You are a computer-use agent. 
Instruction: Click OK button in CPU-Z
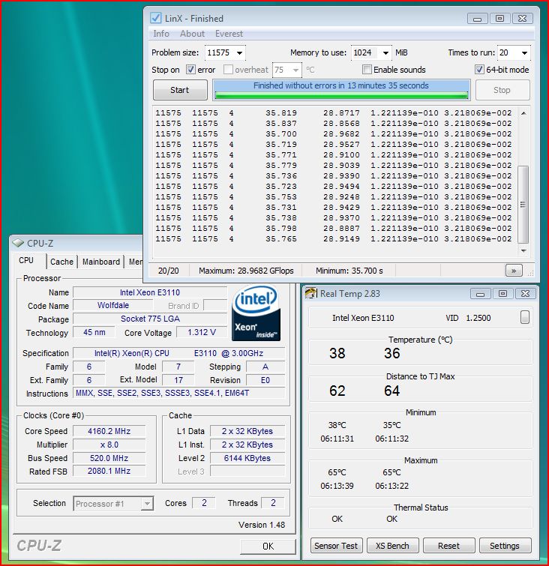(x=268, y=547)
